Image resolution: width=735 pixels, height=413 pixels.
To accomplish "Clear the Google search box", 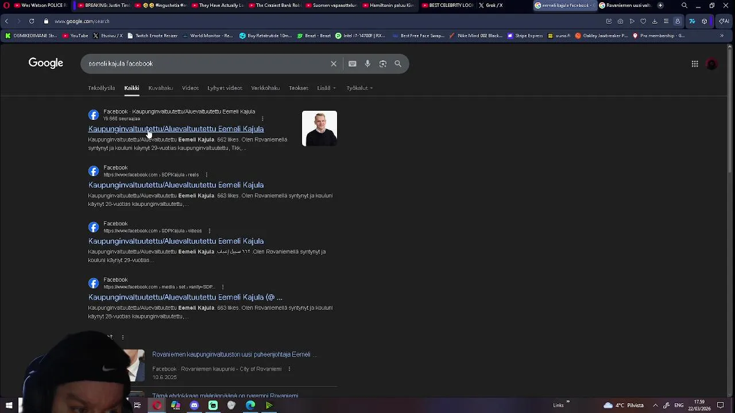I will click(334, 64).
